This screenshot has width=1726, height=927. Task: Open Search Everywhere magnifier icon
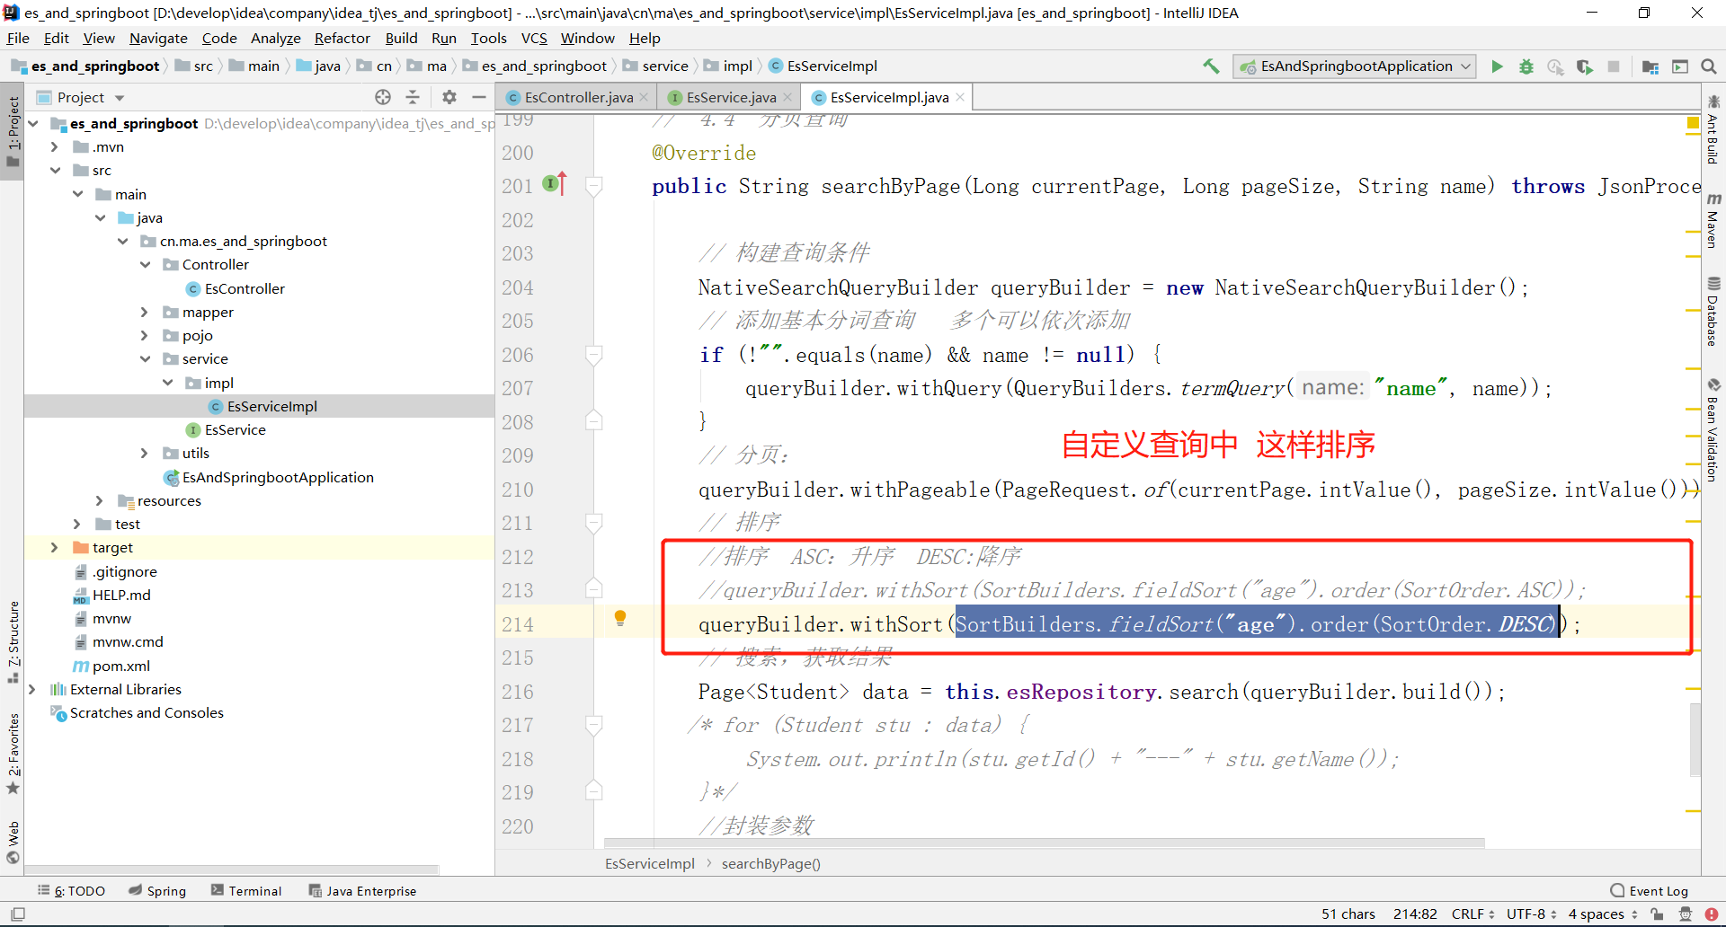tap(1709, 66)
